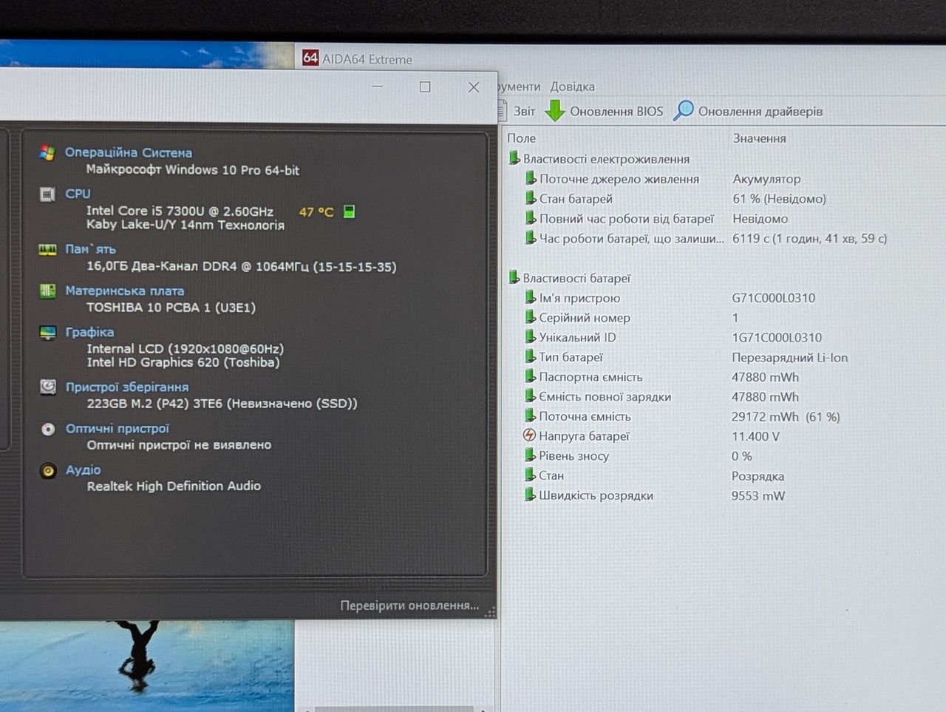The width and height of the screenshot is (946, 712).
Task: Click the memory module icon beside Пам'ять
Action: (x=47, y=250)
